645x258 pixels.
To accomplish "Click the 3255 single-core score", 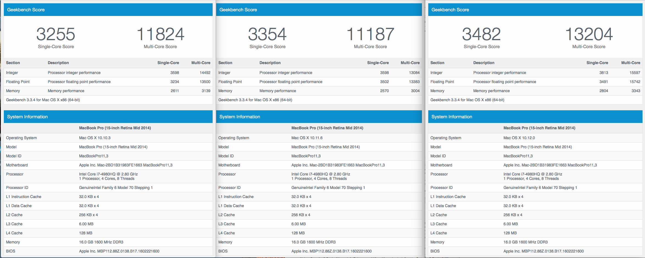I will click(56, 34).
